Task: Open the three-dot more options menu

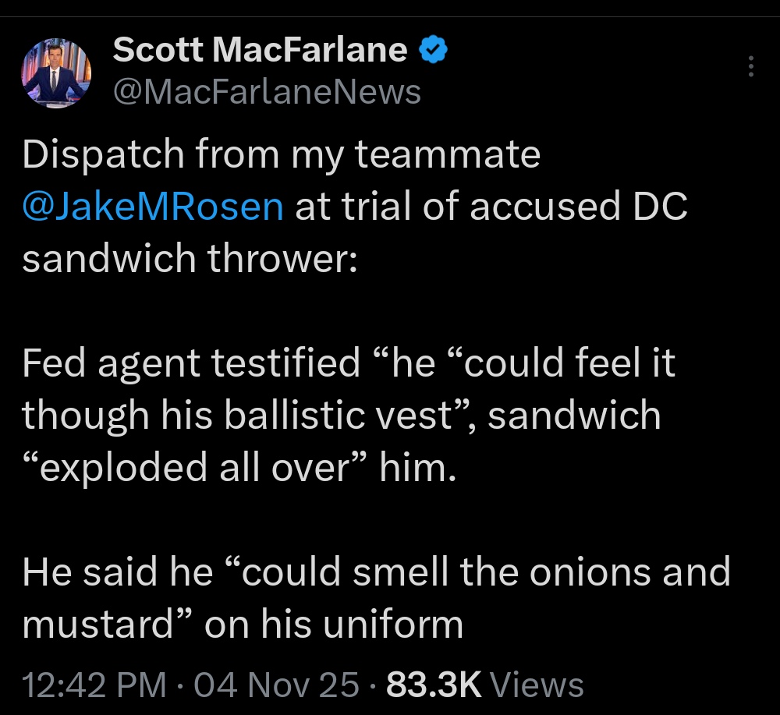Action: 751,66
